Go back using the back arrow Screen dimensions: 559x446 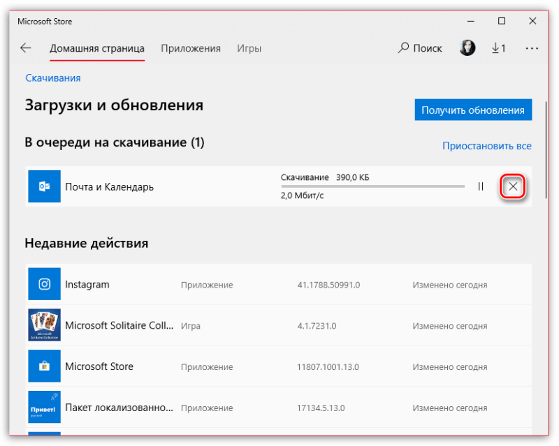coord(26,47)
